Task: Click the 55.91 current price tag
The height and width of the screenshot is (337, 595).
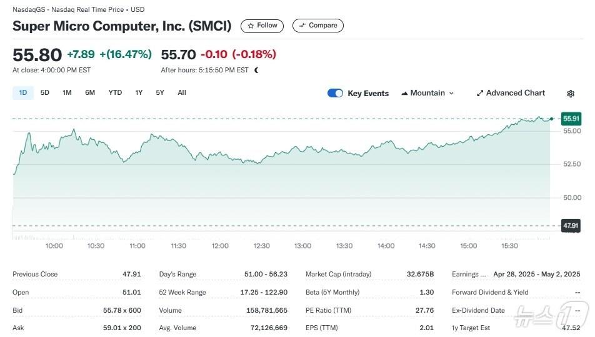Action: (x=571, y=118)
